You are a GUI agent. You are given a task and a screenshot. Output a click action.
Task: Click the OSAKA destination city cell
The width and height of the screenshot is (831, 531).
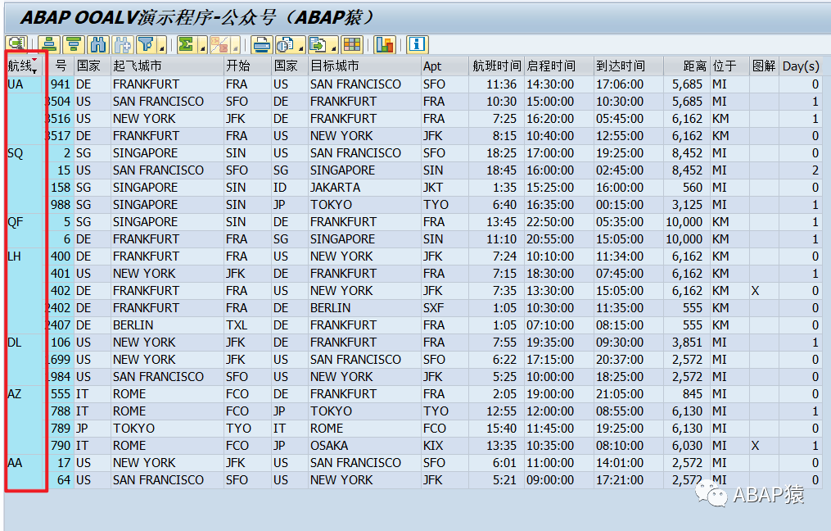(364, 446)
